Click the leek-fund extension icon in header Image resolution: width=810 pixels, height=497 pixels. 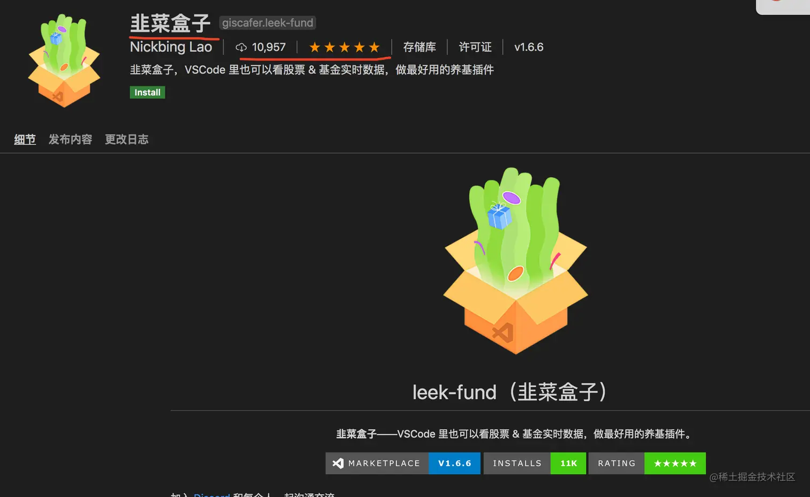[64, 60]
